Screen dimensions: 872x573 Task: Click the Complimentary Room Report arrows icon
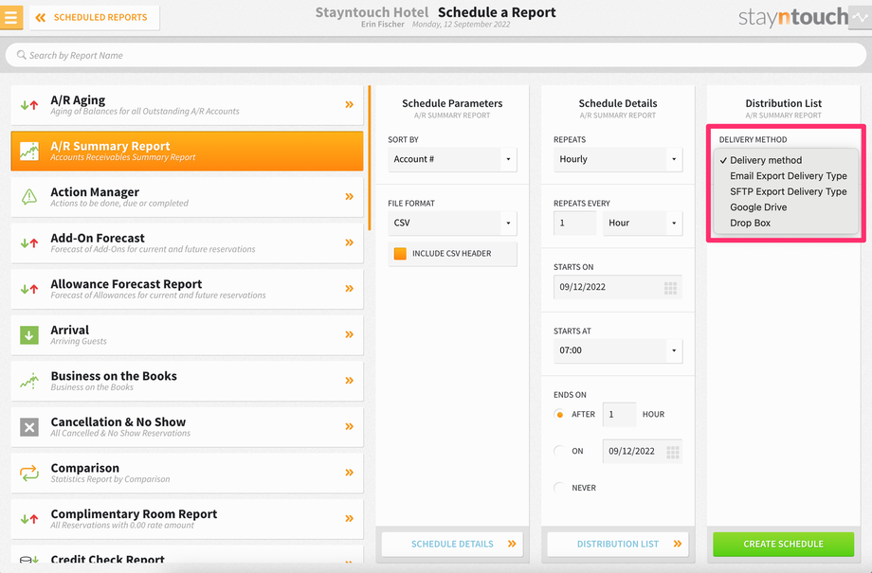[x=29, y=519]
